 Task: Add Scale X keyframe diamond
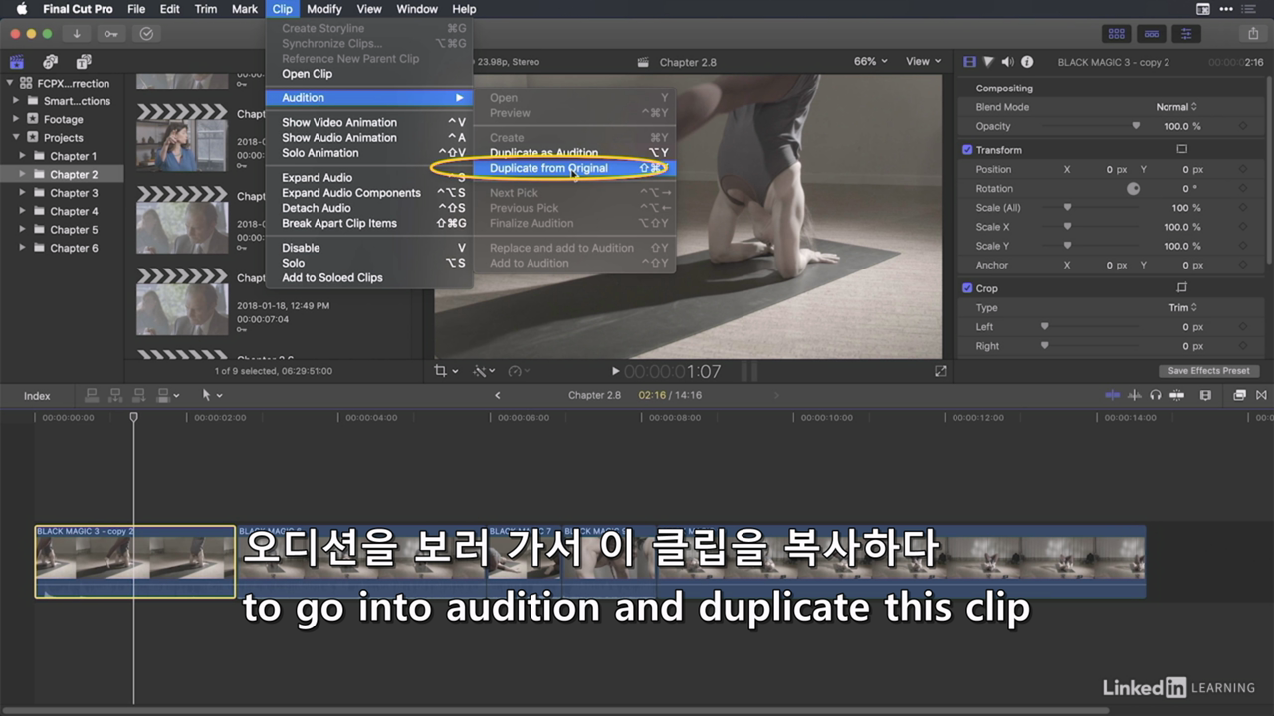coord(1243,227)
